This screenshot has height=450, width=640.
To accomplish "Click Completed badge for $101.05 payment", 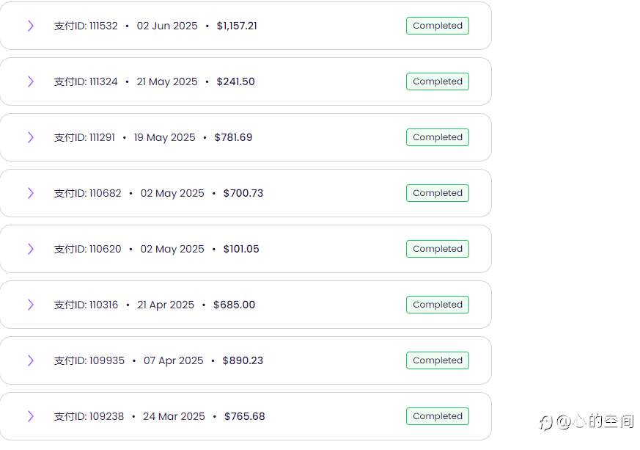I will pos(437,249).
